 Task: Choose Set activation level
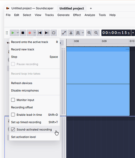[35, 137]
